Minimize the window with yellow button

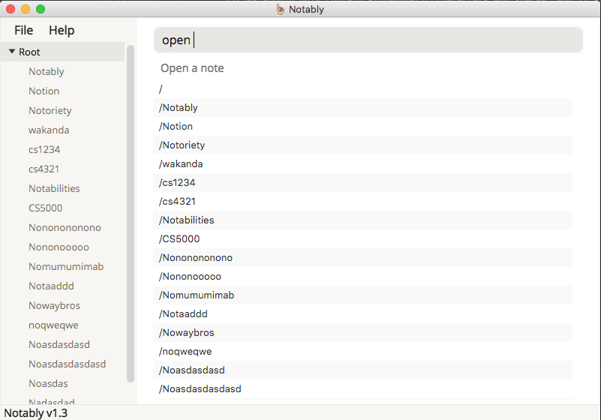click(26, 9)
